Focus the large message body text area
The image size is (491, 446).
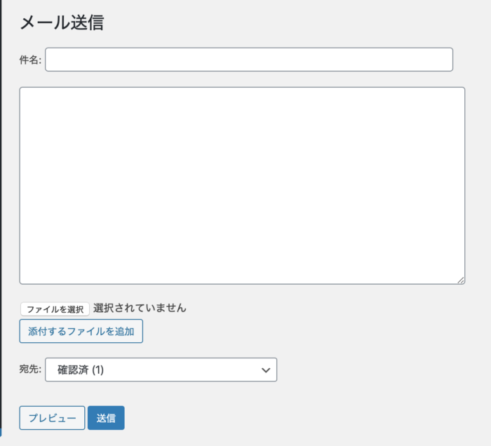click(x=242, y=185)
